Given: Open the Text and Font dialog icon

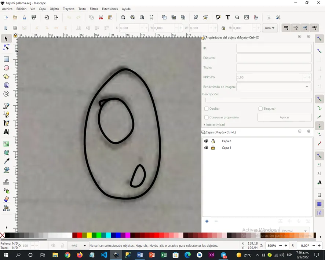Looking at the screenshot, I should 227,17.
